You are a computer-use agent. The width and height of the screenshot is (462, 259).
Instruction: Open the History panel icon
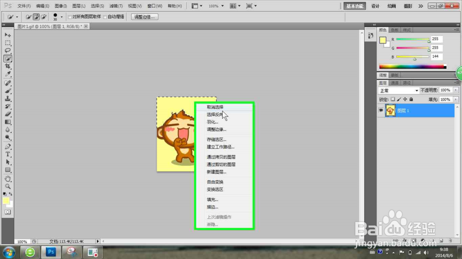coord(371,35)
